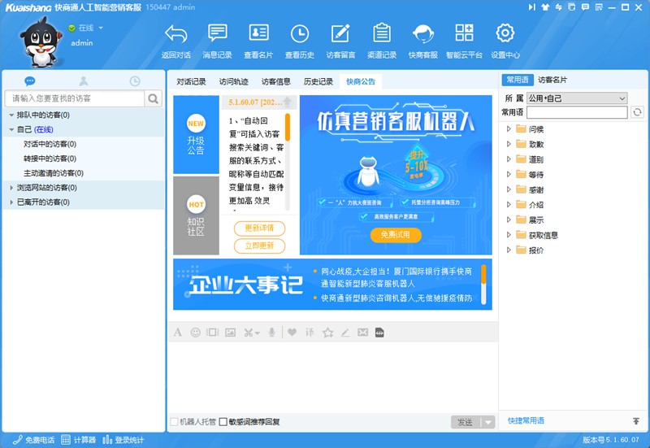Open 智能云平台 cloud platform icon

464,34
